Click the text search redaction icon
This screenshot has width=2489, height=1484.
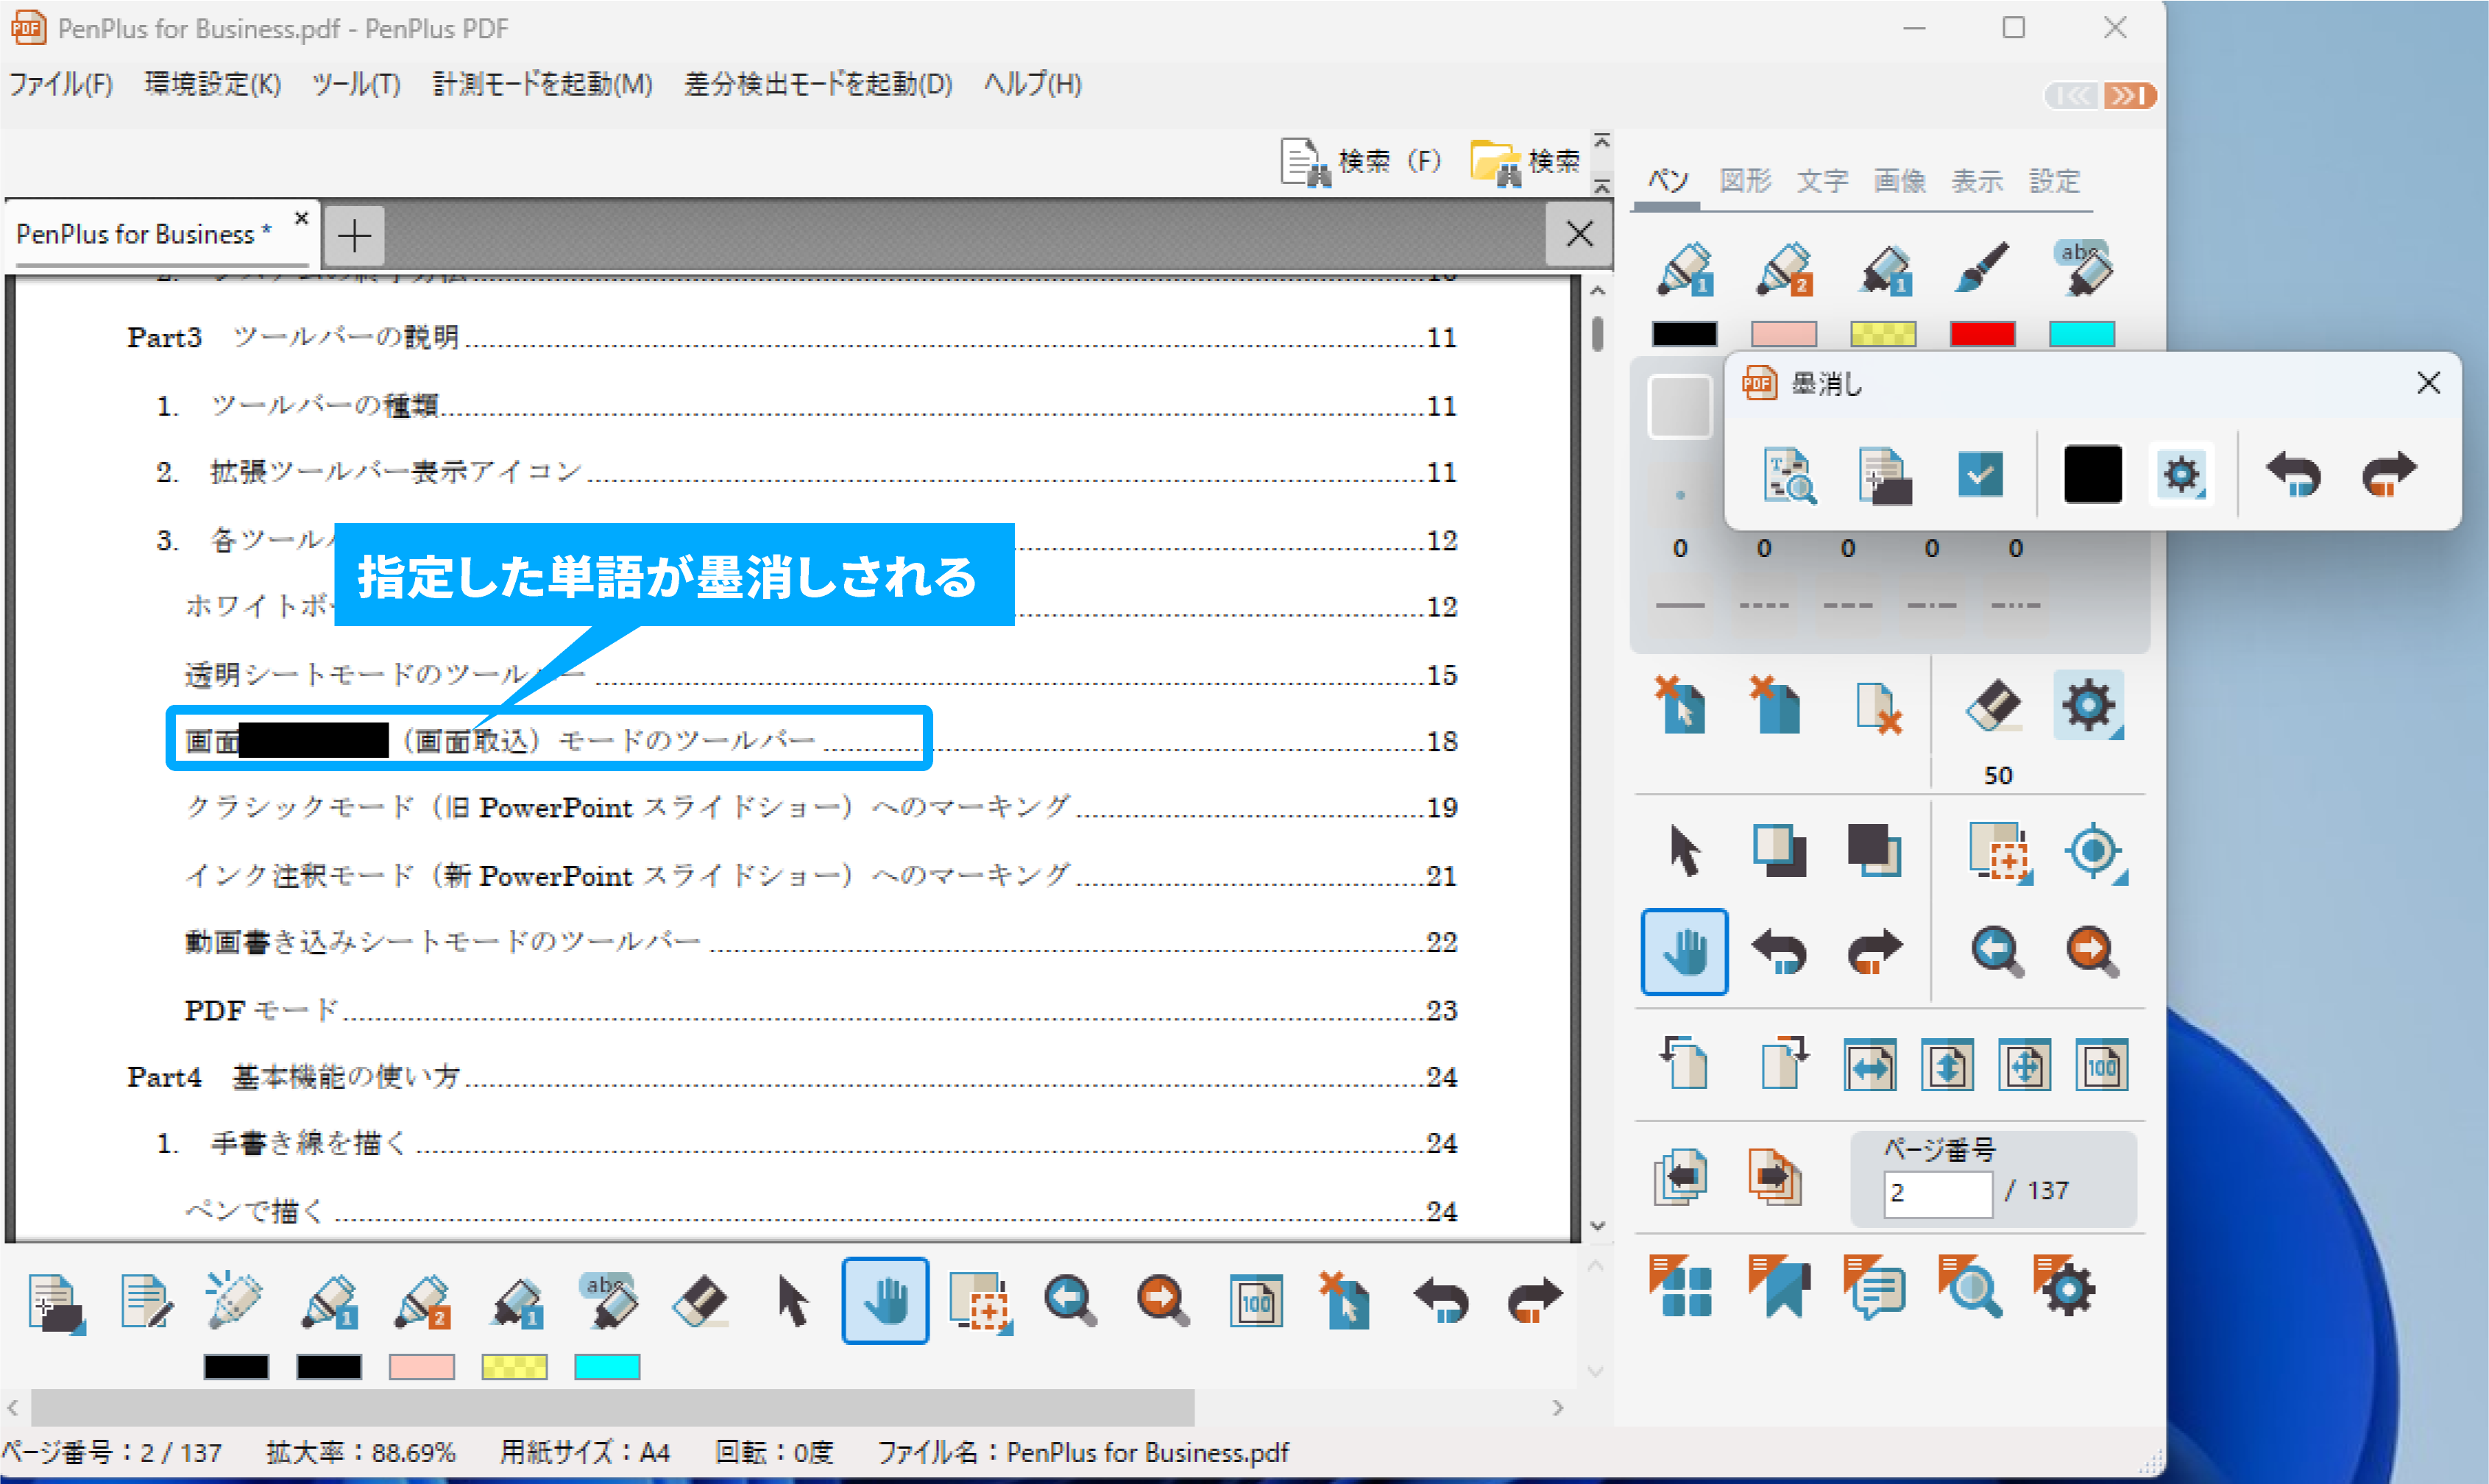point(1789,475)
